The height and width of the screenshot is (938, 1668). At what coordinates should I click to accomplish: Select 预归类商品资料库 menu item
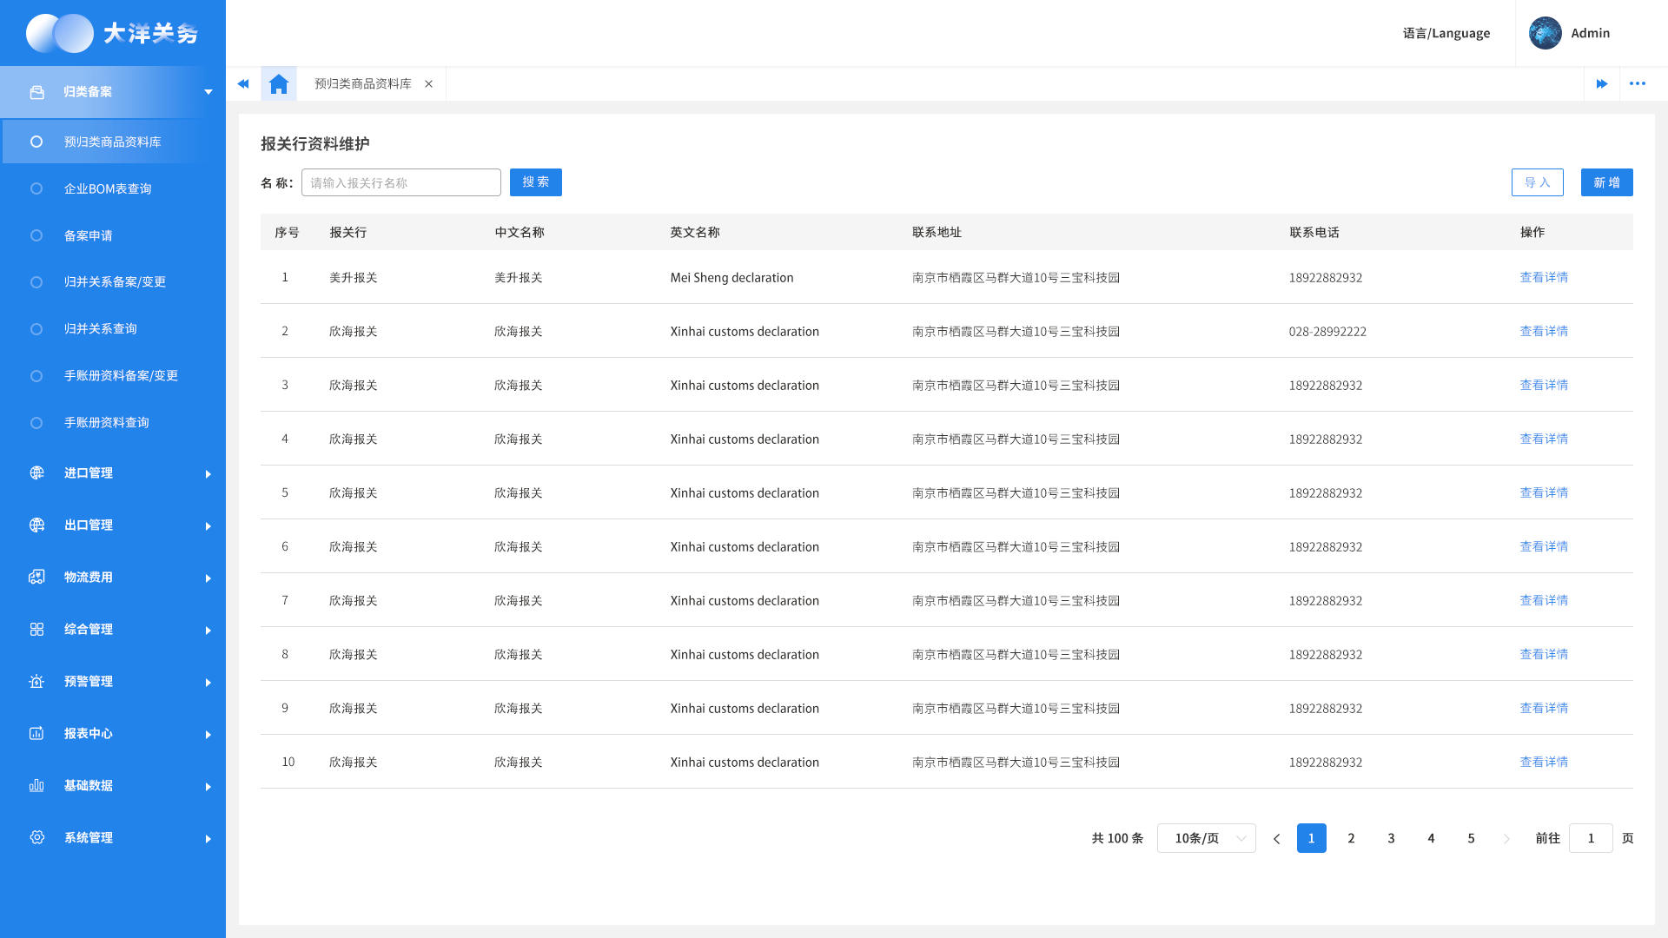[113, 142]
